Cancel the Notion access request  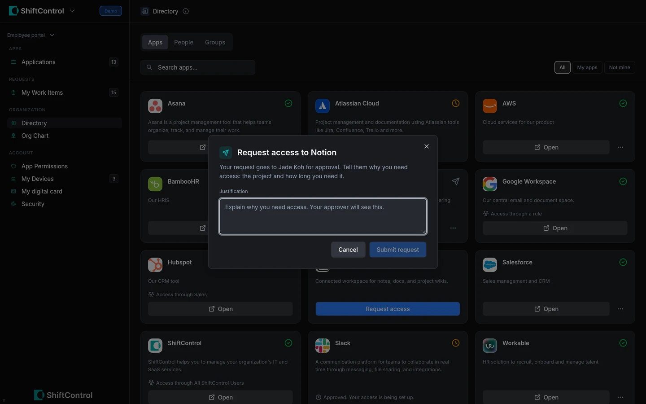[348, 250]
